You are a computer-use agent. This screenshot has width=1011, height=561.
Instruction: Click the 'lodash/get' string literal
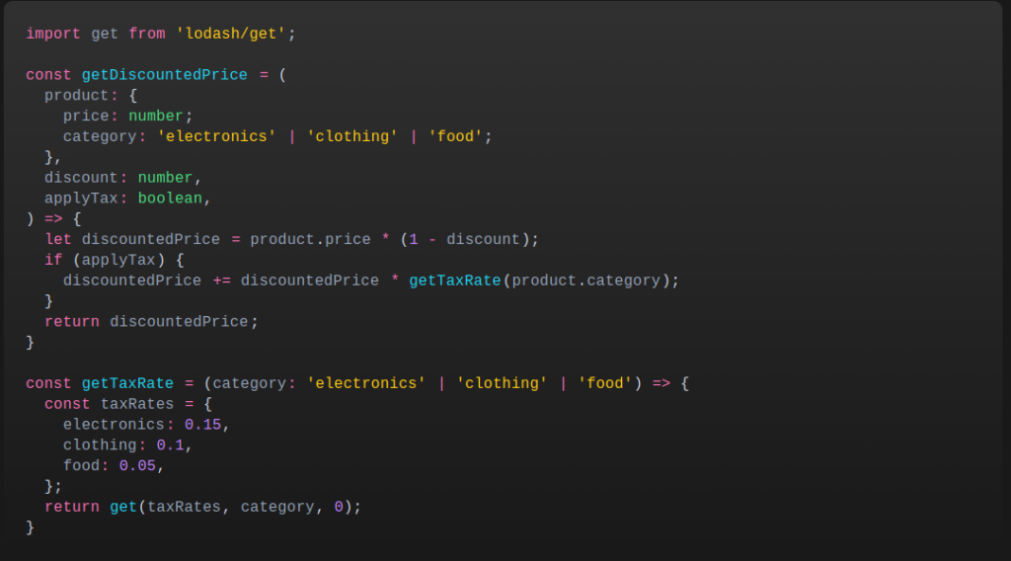(230, 34)
